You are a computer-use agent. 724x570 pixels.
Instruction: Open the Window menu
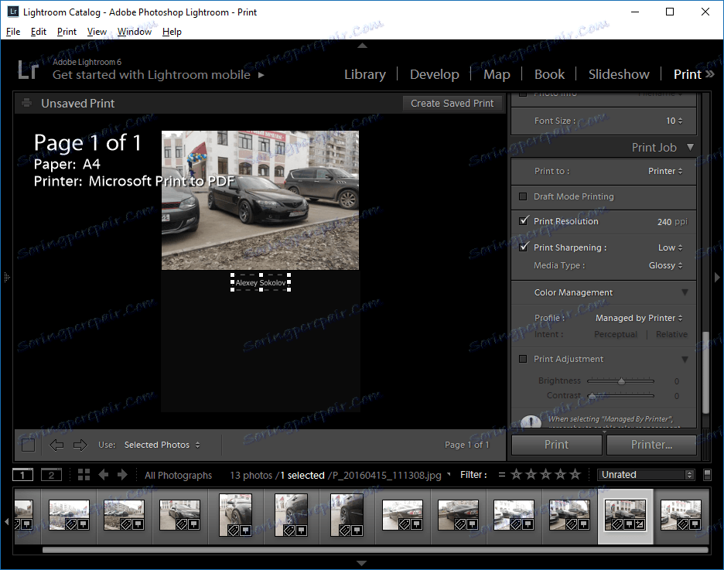135,32
